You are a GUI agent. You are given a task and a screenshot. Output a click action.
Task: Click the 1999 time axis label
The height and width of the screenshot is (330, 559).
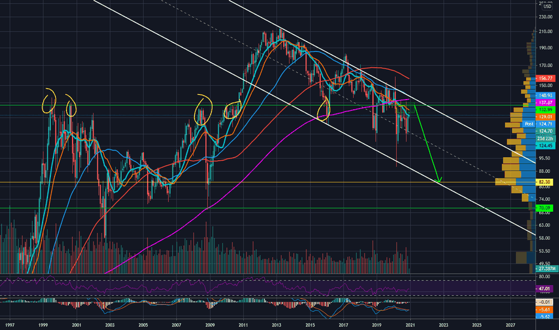click(x=43, y=325)
